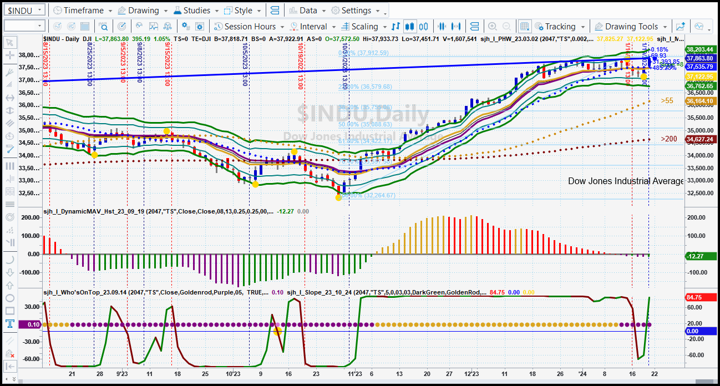Switch to hollow candlestick style
The height and width of the screenshot is (386, 720).
coord(424,26)
